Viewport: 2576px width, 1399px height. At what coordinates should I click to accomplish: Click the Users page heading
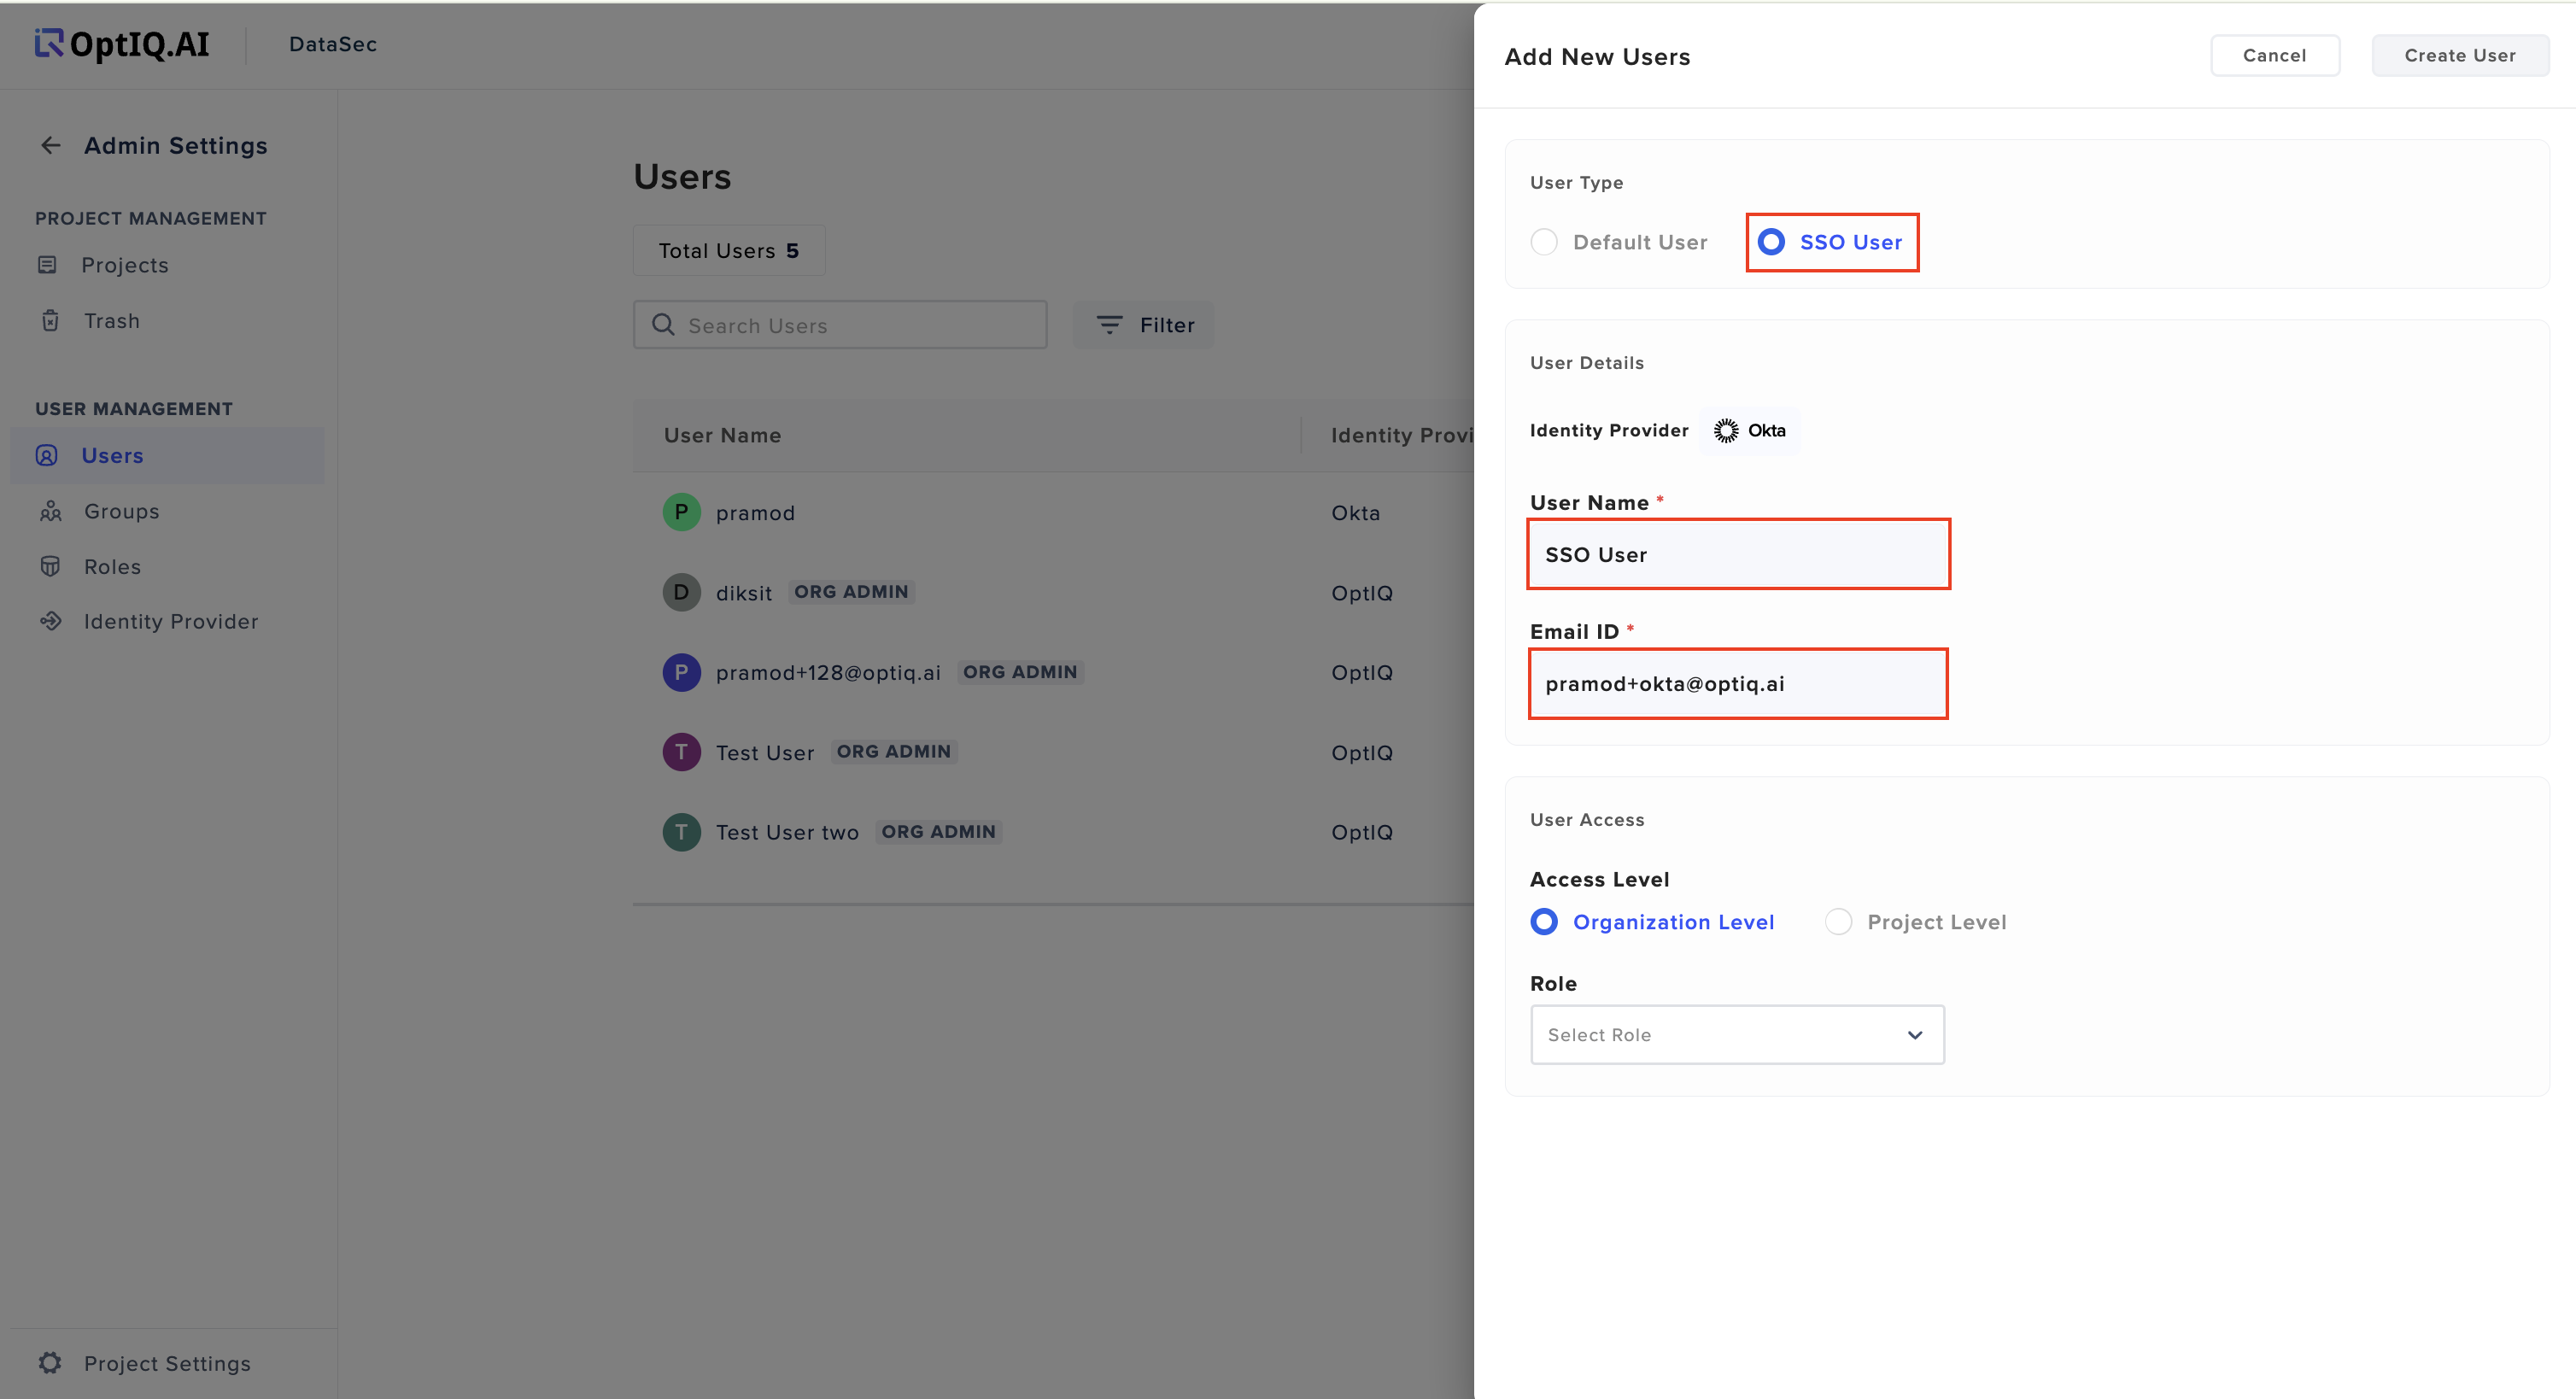pyautogui.click(x=682, y=177)
